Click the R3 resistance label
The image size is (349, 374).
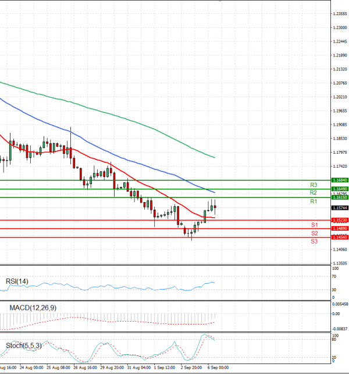pos(314,185)
